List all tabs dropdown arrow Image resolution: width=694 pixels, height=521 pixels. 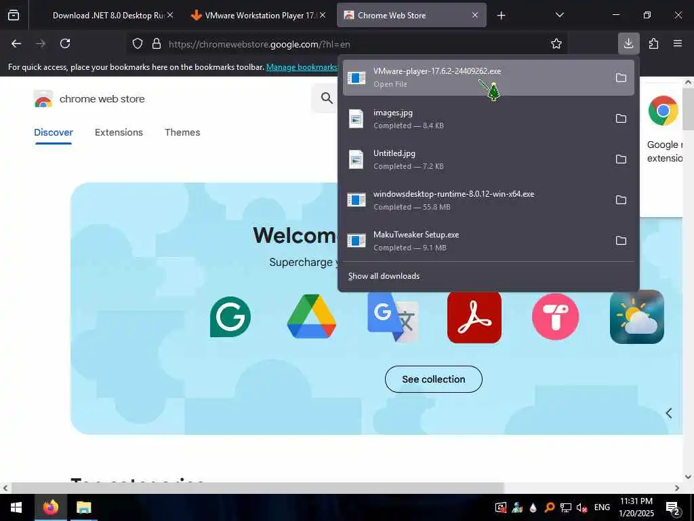[559, 15]
